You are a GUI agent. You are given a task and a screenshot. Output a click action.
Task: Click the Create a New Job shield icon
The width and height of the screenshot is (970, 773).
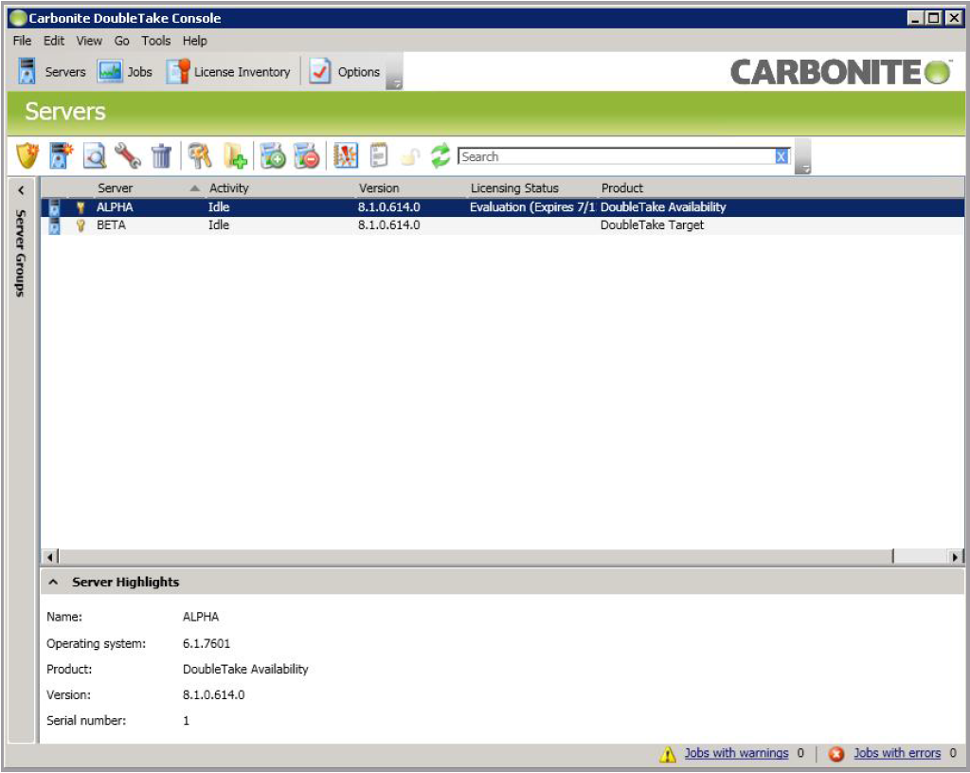pyautogui.click(x=27, y=156)
